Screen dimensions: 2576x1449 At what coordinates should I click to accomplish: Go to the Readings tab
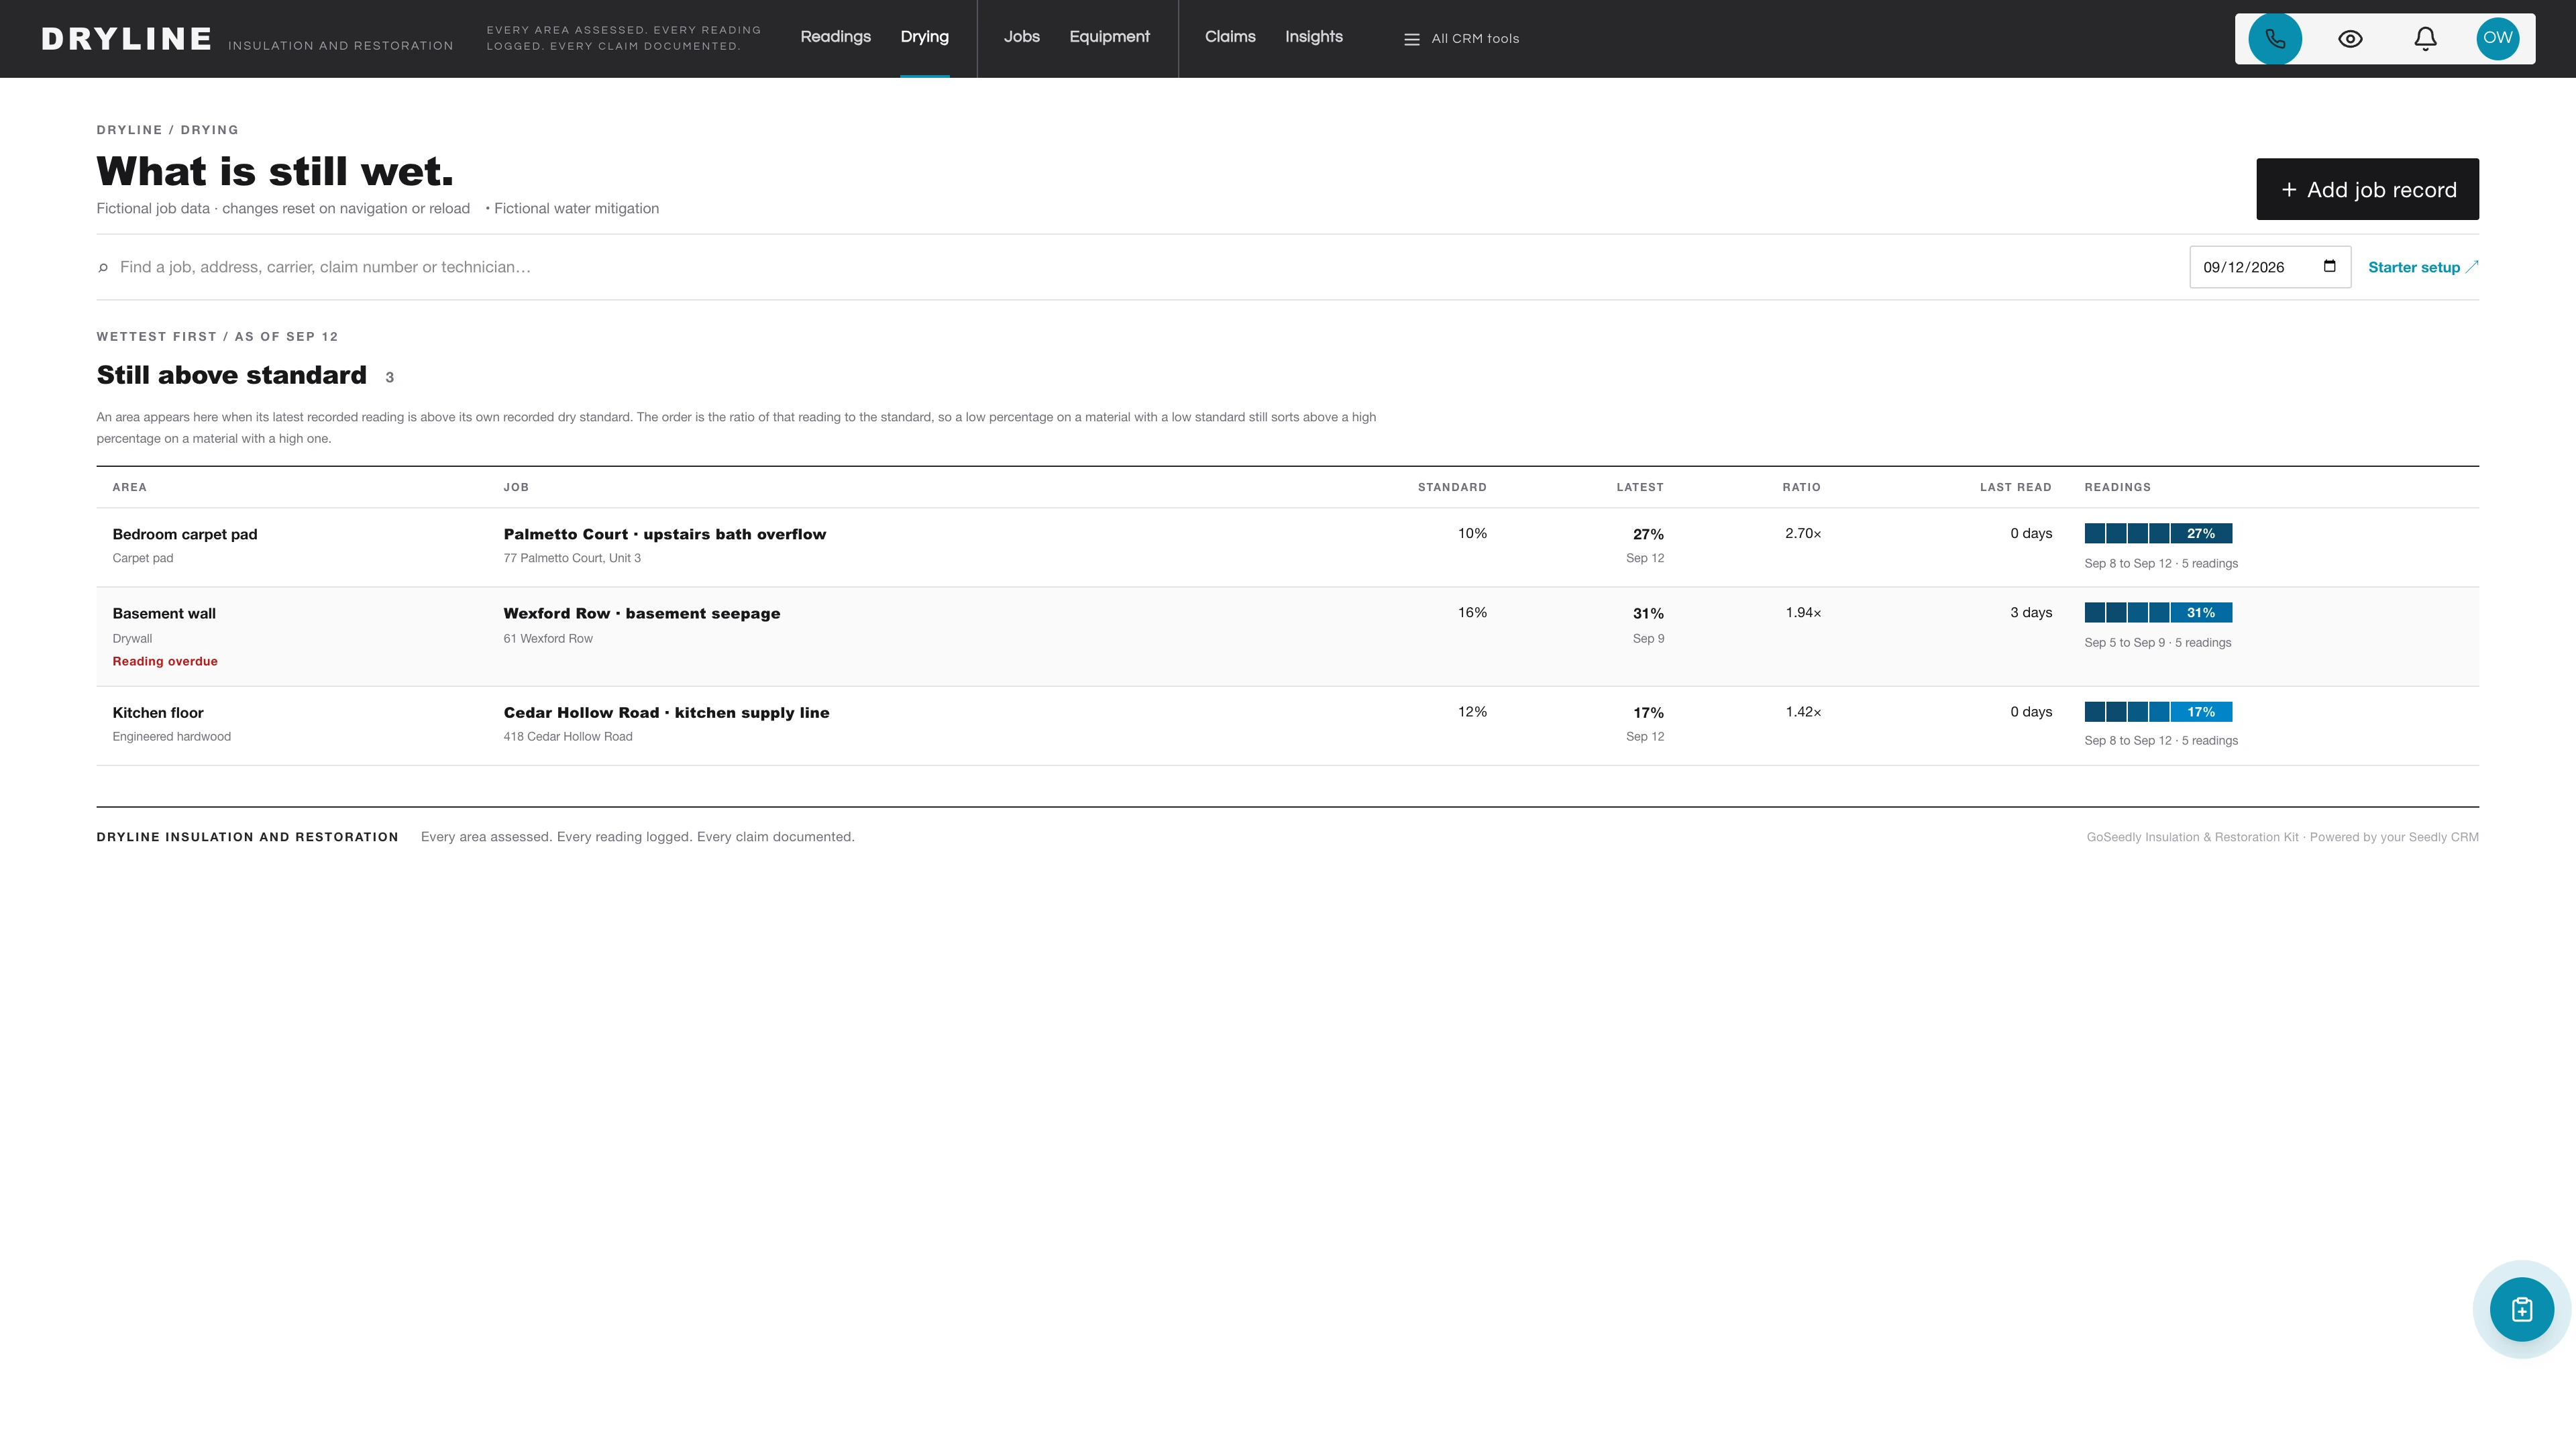(x=835, y=37)
